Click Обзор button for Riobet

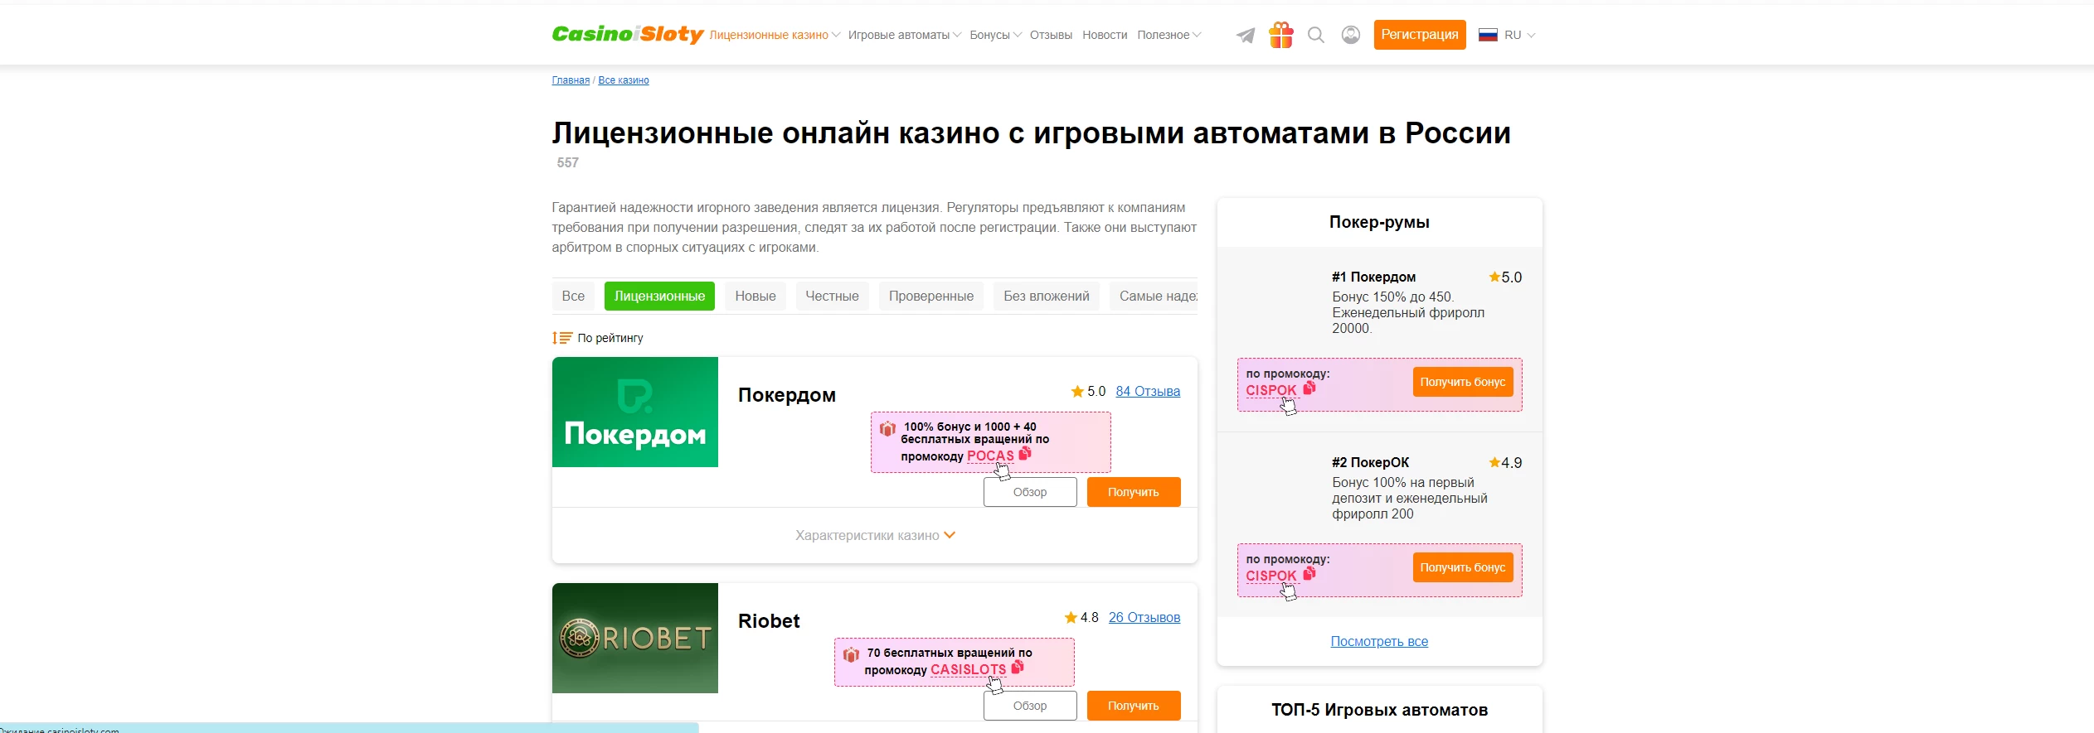1030,706
